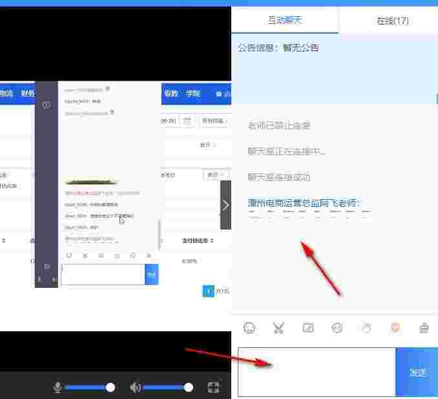Open the 所有终端 dropdown in the shared screen
The width and height of the screenshot is (438, 399).
pos(214,121)
